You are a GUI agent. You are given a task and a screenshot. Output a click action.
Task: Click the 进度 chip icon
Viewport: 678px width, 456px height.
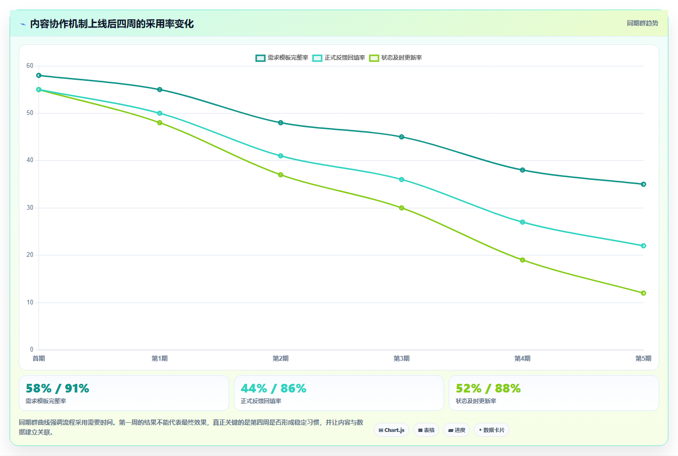tap(451, 431)
